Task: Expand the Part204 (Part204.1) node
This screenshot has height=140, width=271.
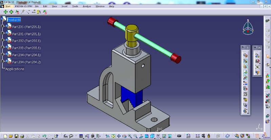Action: [2, 54]
